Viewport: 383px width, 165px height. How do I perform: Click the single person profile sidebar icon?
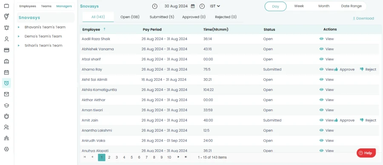[x=6, y=39]
